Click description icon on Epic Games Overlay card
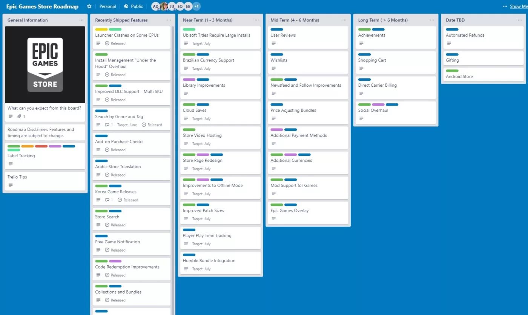This screenshot has height=315, width=528. coord(273,219)
